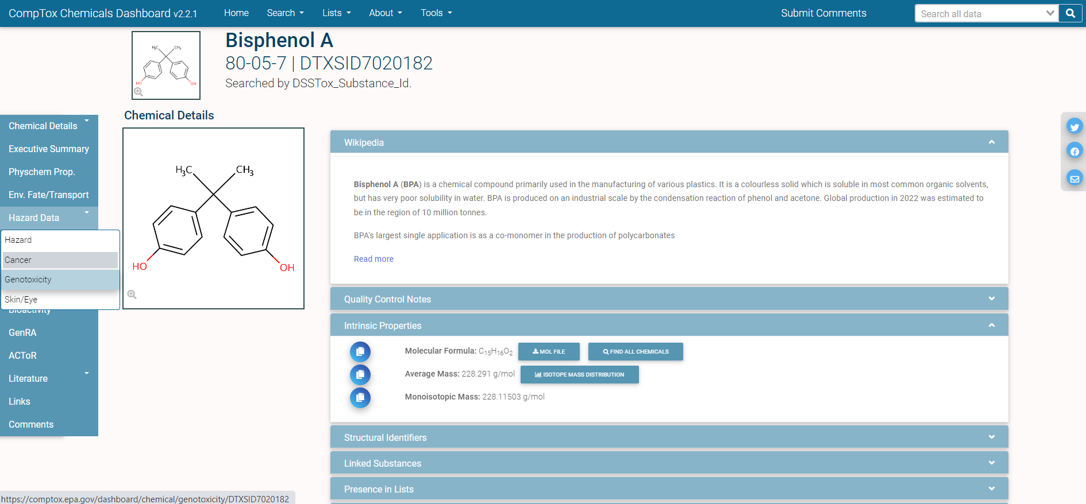Zoom the large structure image magnifier

point(132,294)
